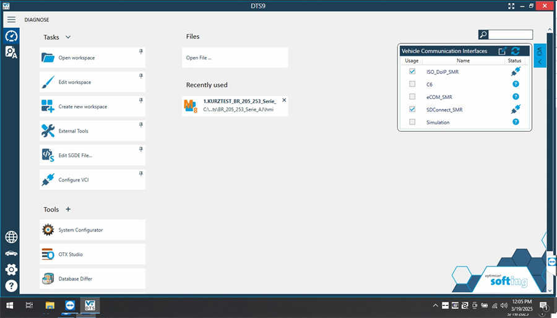Enable the Simulation interface checkbox

click(412, 122)
